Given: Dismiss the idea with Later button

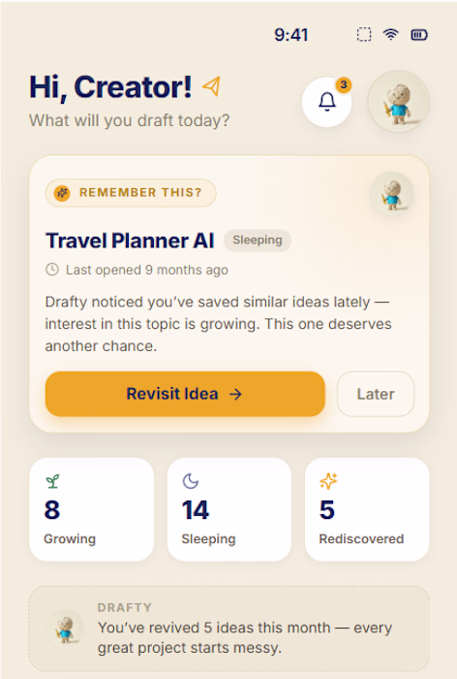Looking at the screenshot, I should 376,394.
